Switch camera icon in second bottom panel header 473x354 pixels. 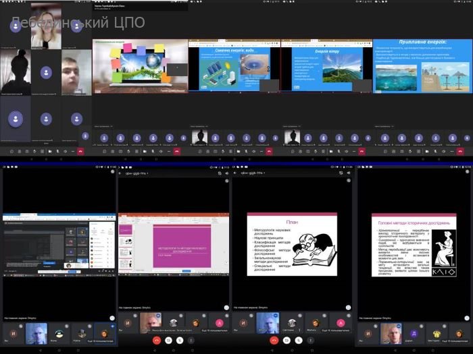coord(219,173)
